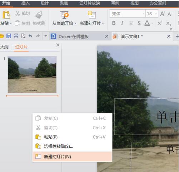Open the 插入 ribbon tab

coord(25,3)
